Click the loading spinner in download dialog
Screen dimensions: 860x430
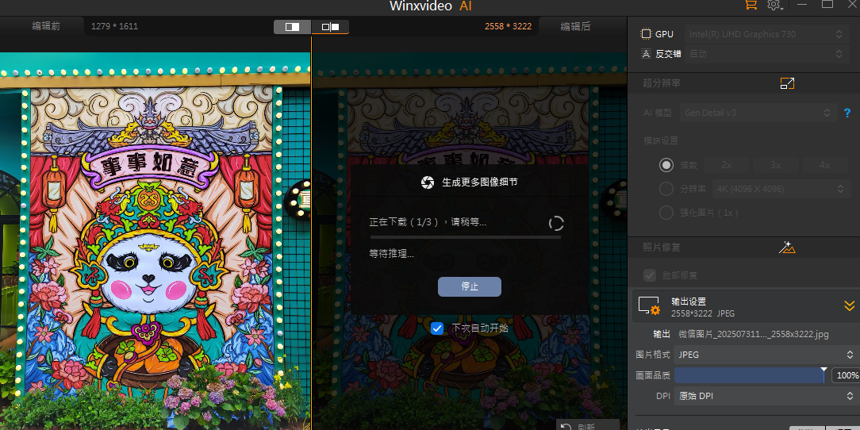coord(556,223)
